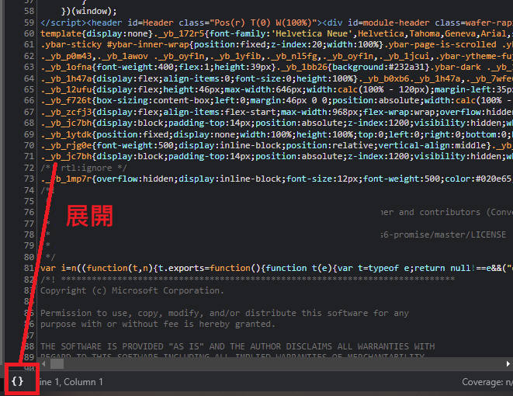Screen dimensions: 513x396
Task: Click line number 81 in the gutter
Action: [29, 268]
